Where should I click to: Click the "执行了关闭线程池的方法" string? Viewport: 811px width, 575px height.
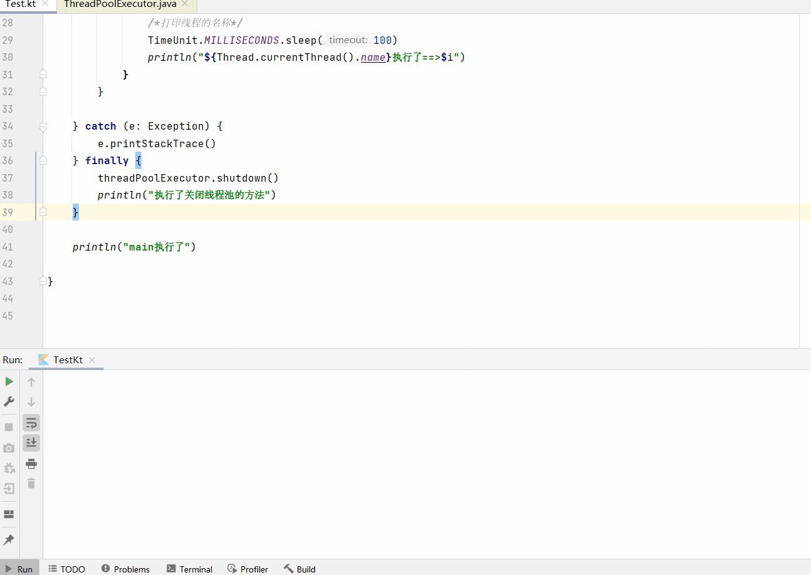pos(209,195)
